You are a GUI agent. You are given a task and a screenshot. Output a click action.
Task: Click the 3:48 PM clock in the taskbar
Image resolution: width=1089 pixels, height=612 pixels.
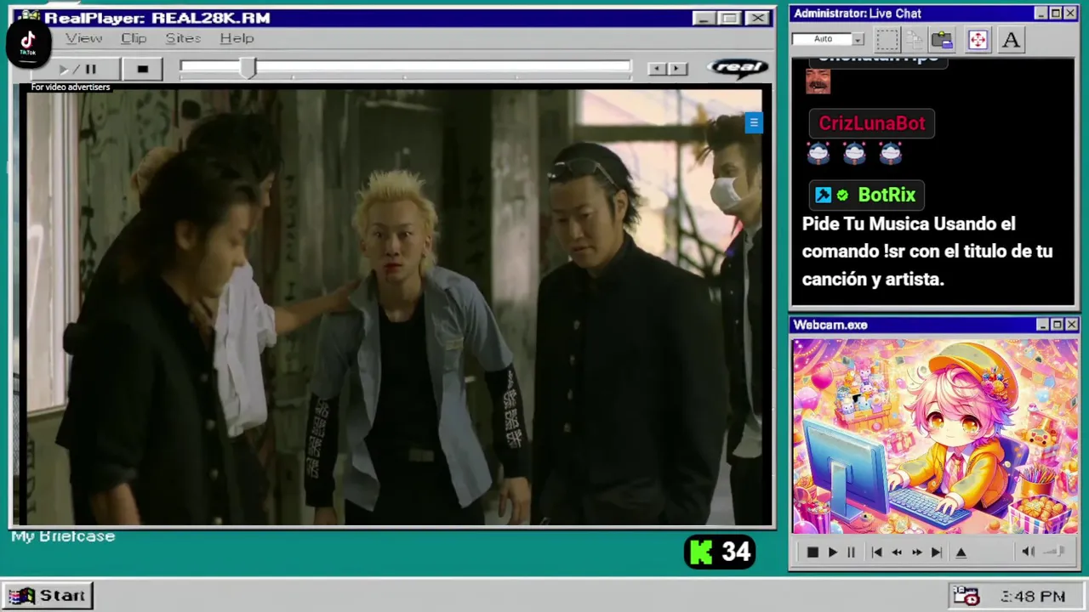[1033, 597]
